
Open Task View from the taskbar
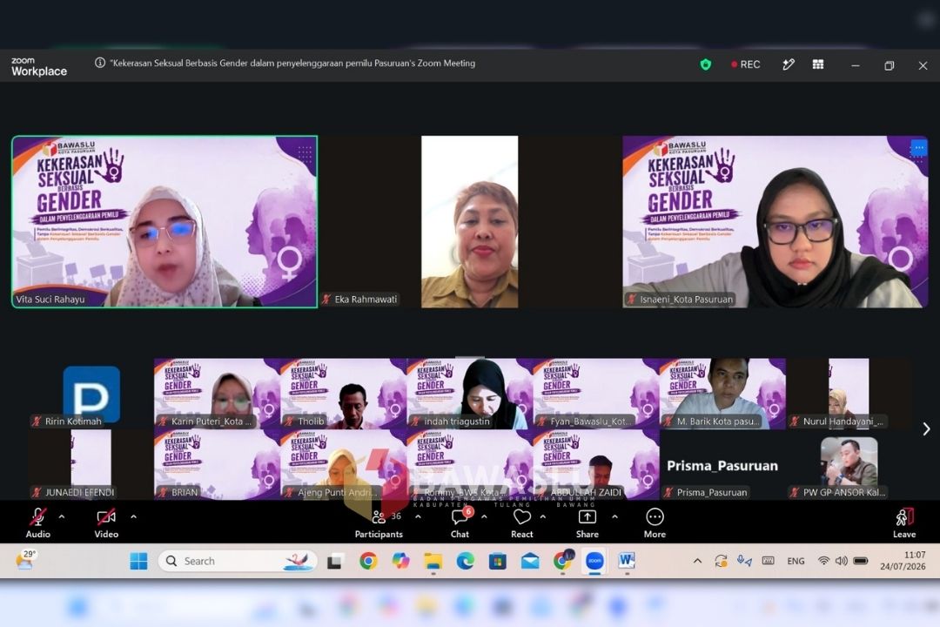334,561
